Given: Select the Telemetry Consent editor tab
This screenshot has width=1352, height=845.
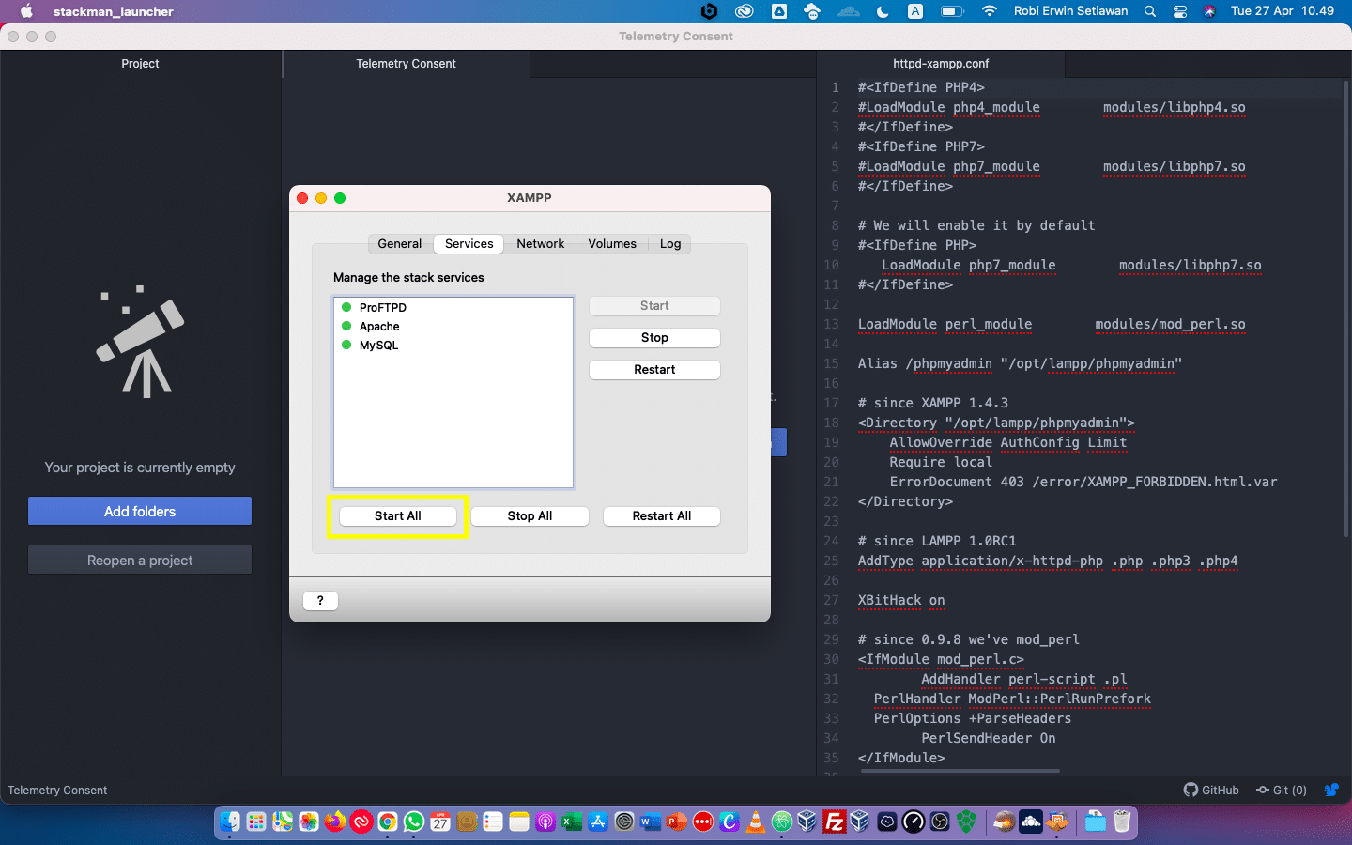Looking at the screenshot, I should point(406,64).
